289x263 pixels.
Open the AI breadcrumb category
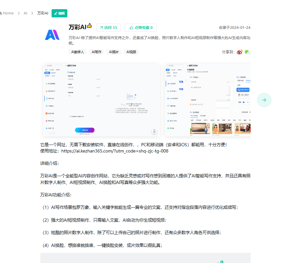click(25, 13)
